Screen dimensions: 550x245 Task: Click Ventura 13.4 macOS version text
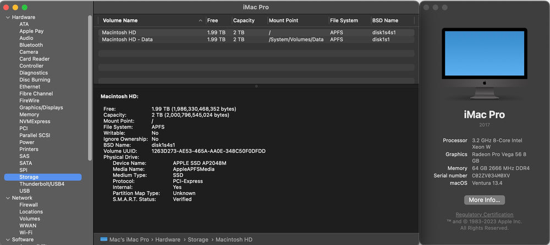coord(487,183)
